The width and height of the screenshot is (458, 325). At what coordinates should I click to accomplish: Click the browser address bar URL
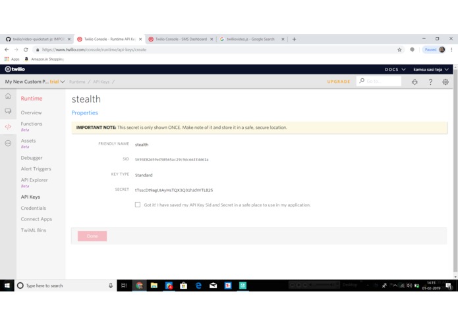[x=94, y=50]
